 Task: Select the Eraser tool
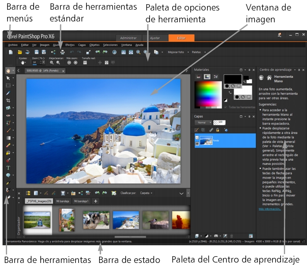[8, 145]
